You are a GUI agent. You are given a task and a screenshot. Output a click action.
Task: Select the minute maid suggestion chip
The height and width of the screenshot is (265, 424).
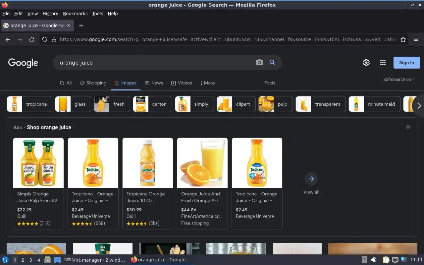(x=374, y=104)
